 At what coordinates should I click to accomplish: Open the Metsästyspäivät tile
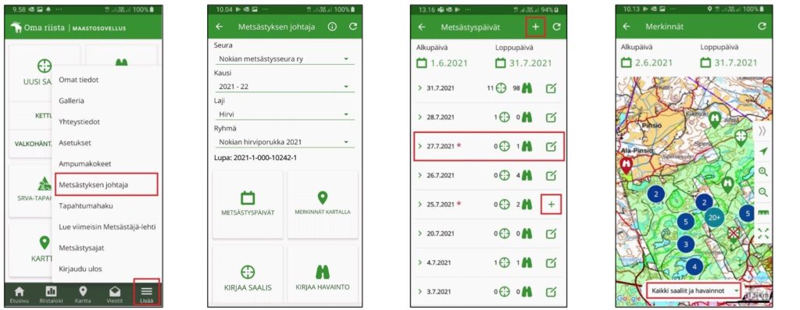point(248,204)
